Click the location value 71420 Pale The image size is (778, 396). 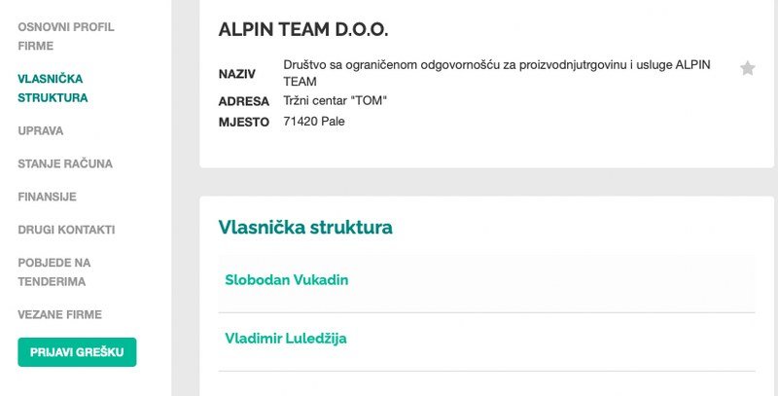pyautogui.click(x=313, y=122)
